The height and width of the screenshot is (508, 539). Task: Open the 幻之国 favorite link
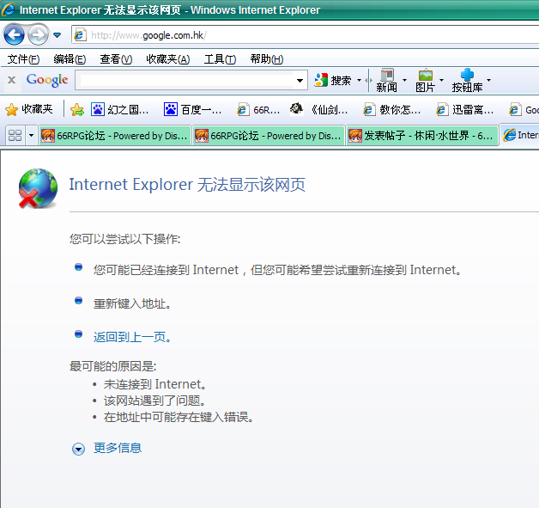[120, 110]
